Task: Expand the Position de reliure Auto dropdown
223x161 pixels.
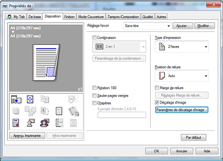Action: [182, 76]
